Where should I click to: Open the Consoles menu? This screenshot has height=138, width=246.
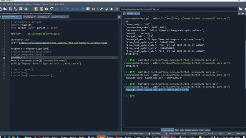coord(36,4)
